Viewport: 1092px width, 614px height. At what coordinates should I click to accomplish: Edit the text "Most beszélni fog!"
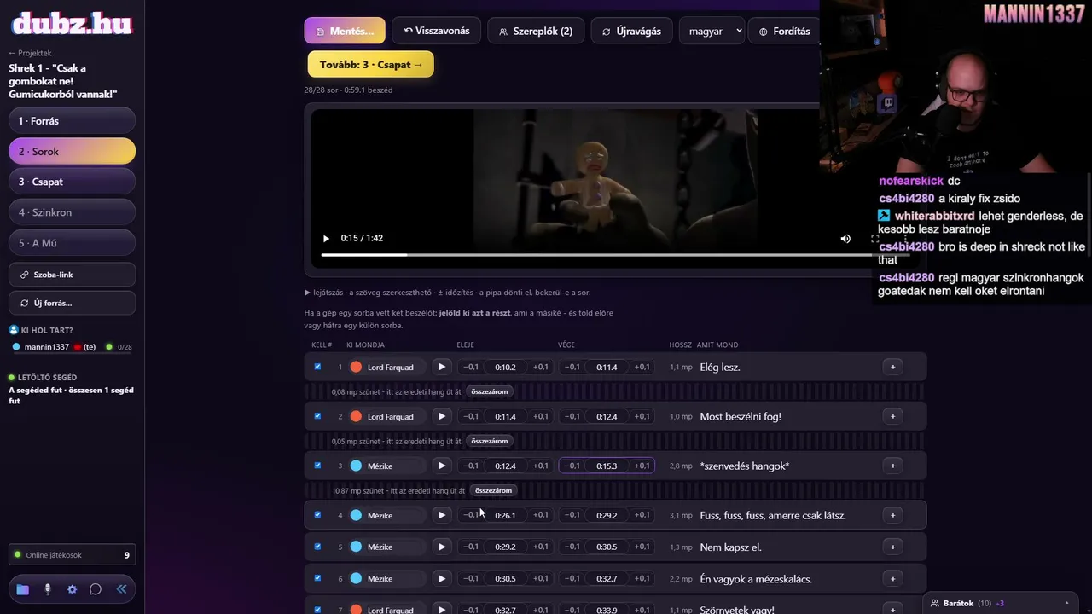[x=741, y=416]
